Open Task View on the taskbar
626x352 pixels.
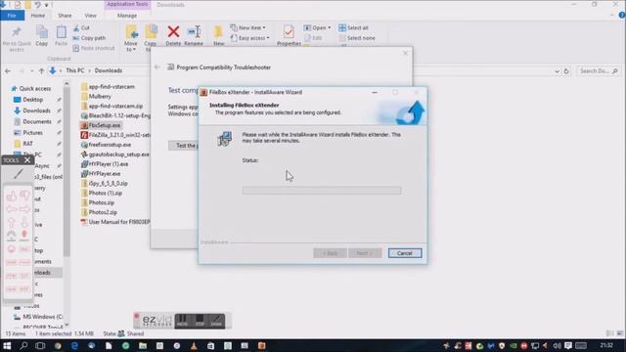tap(40, 345)
